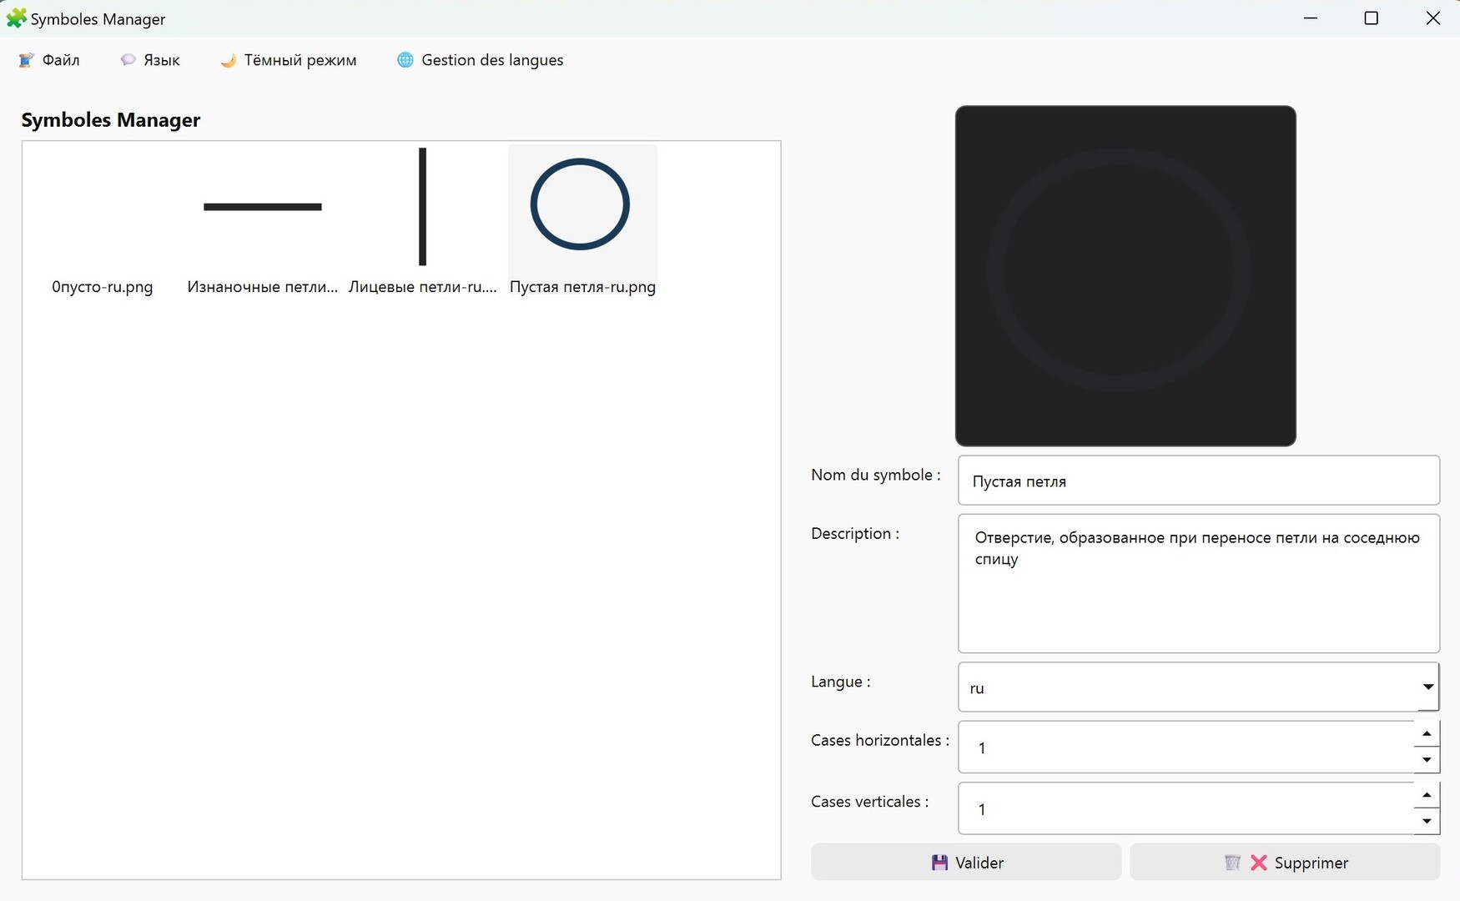Increase Cases horizontales with up arrow
The image size is (1460, 901).
pyautogui.click(x=1427, y=734)
